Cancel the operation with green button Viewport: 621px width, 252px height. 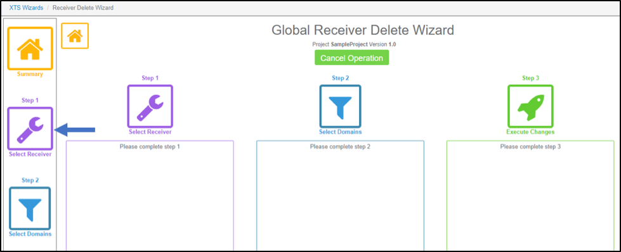(x=351, y=58)
